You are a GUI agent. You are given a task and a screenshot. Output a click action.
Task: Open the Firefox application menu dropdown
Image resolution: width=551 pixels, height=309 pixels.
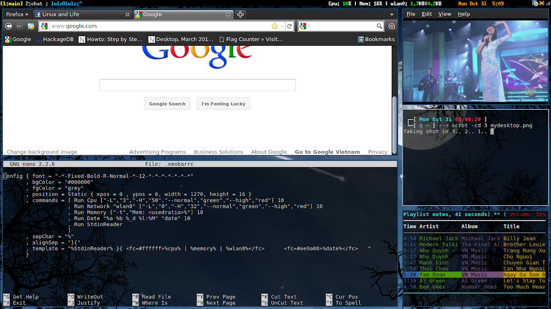[x=17, y=14]
